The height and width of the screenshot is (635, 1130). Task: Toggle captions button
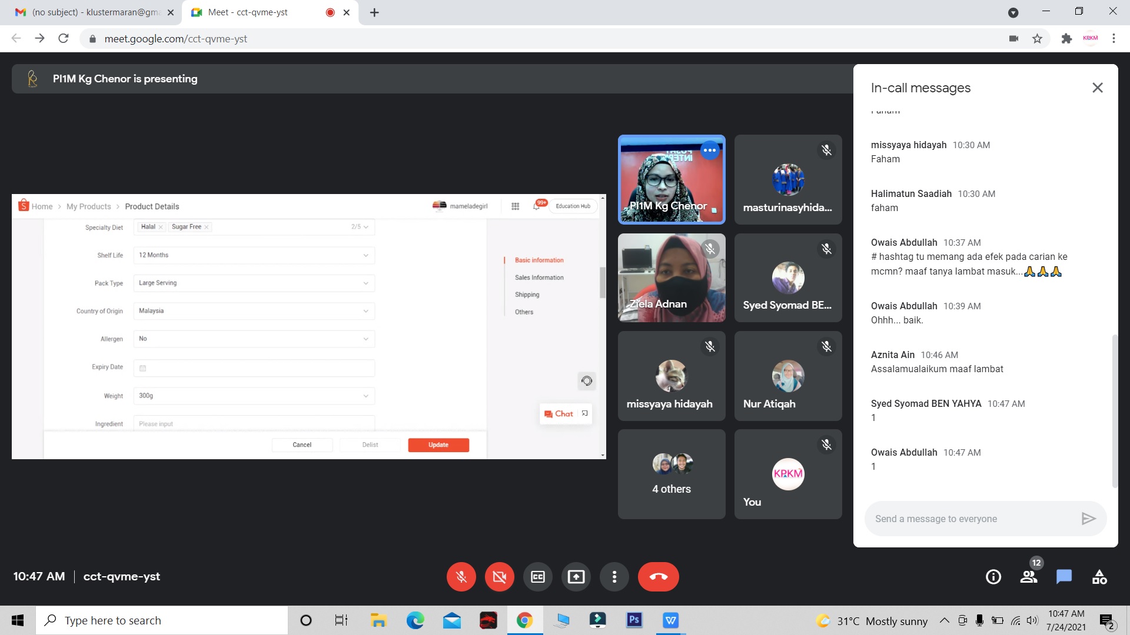coord(537,577)
